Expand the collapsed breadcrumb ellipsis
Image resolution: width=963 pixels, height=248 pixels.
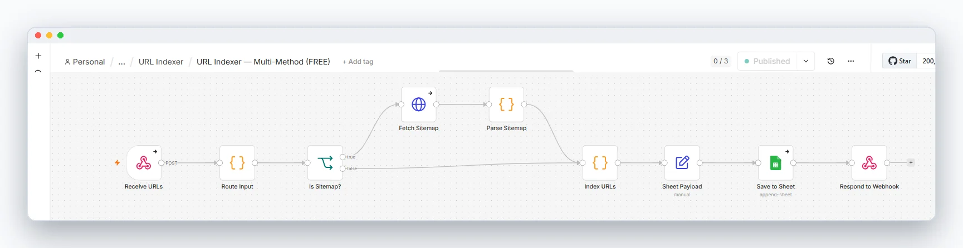pyautogui.click(x=121, y=62)
